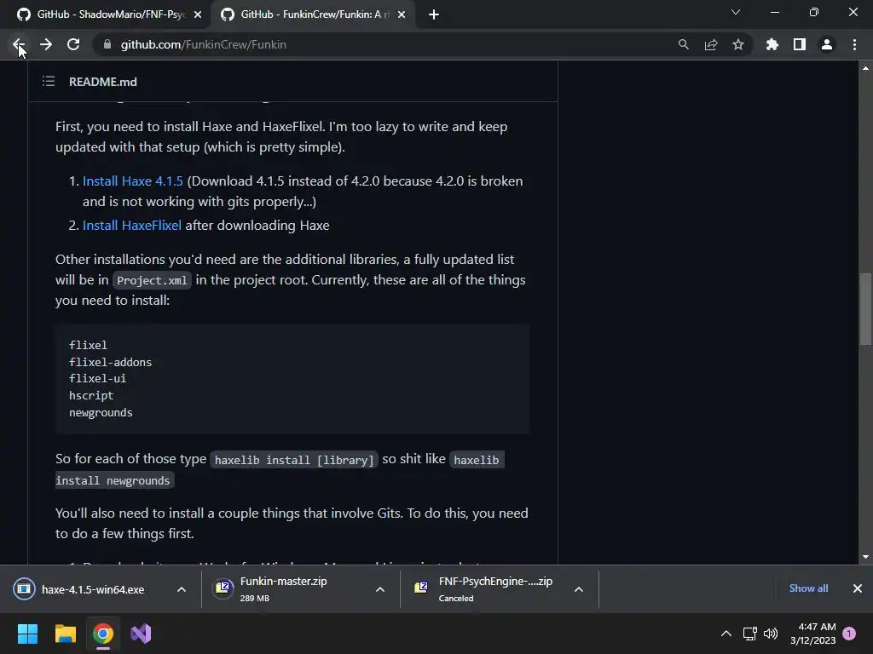Viewport: 873px width, 654px height.
Task: Share this page using the share icon
Action: [711, 44]
